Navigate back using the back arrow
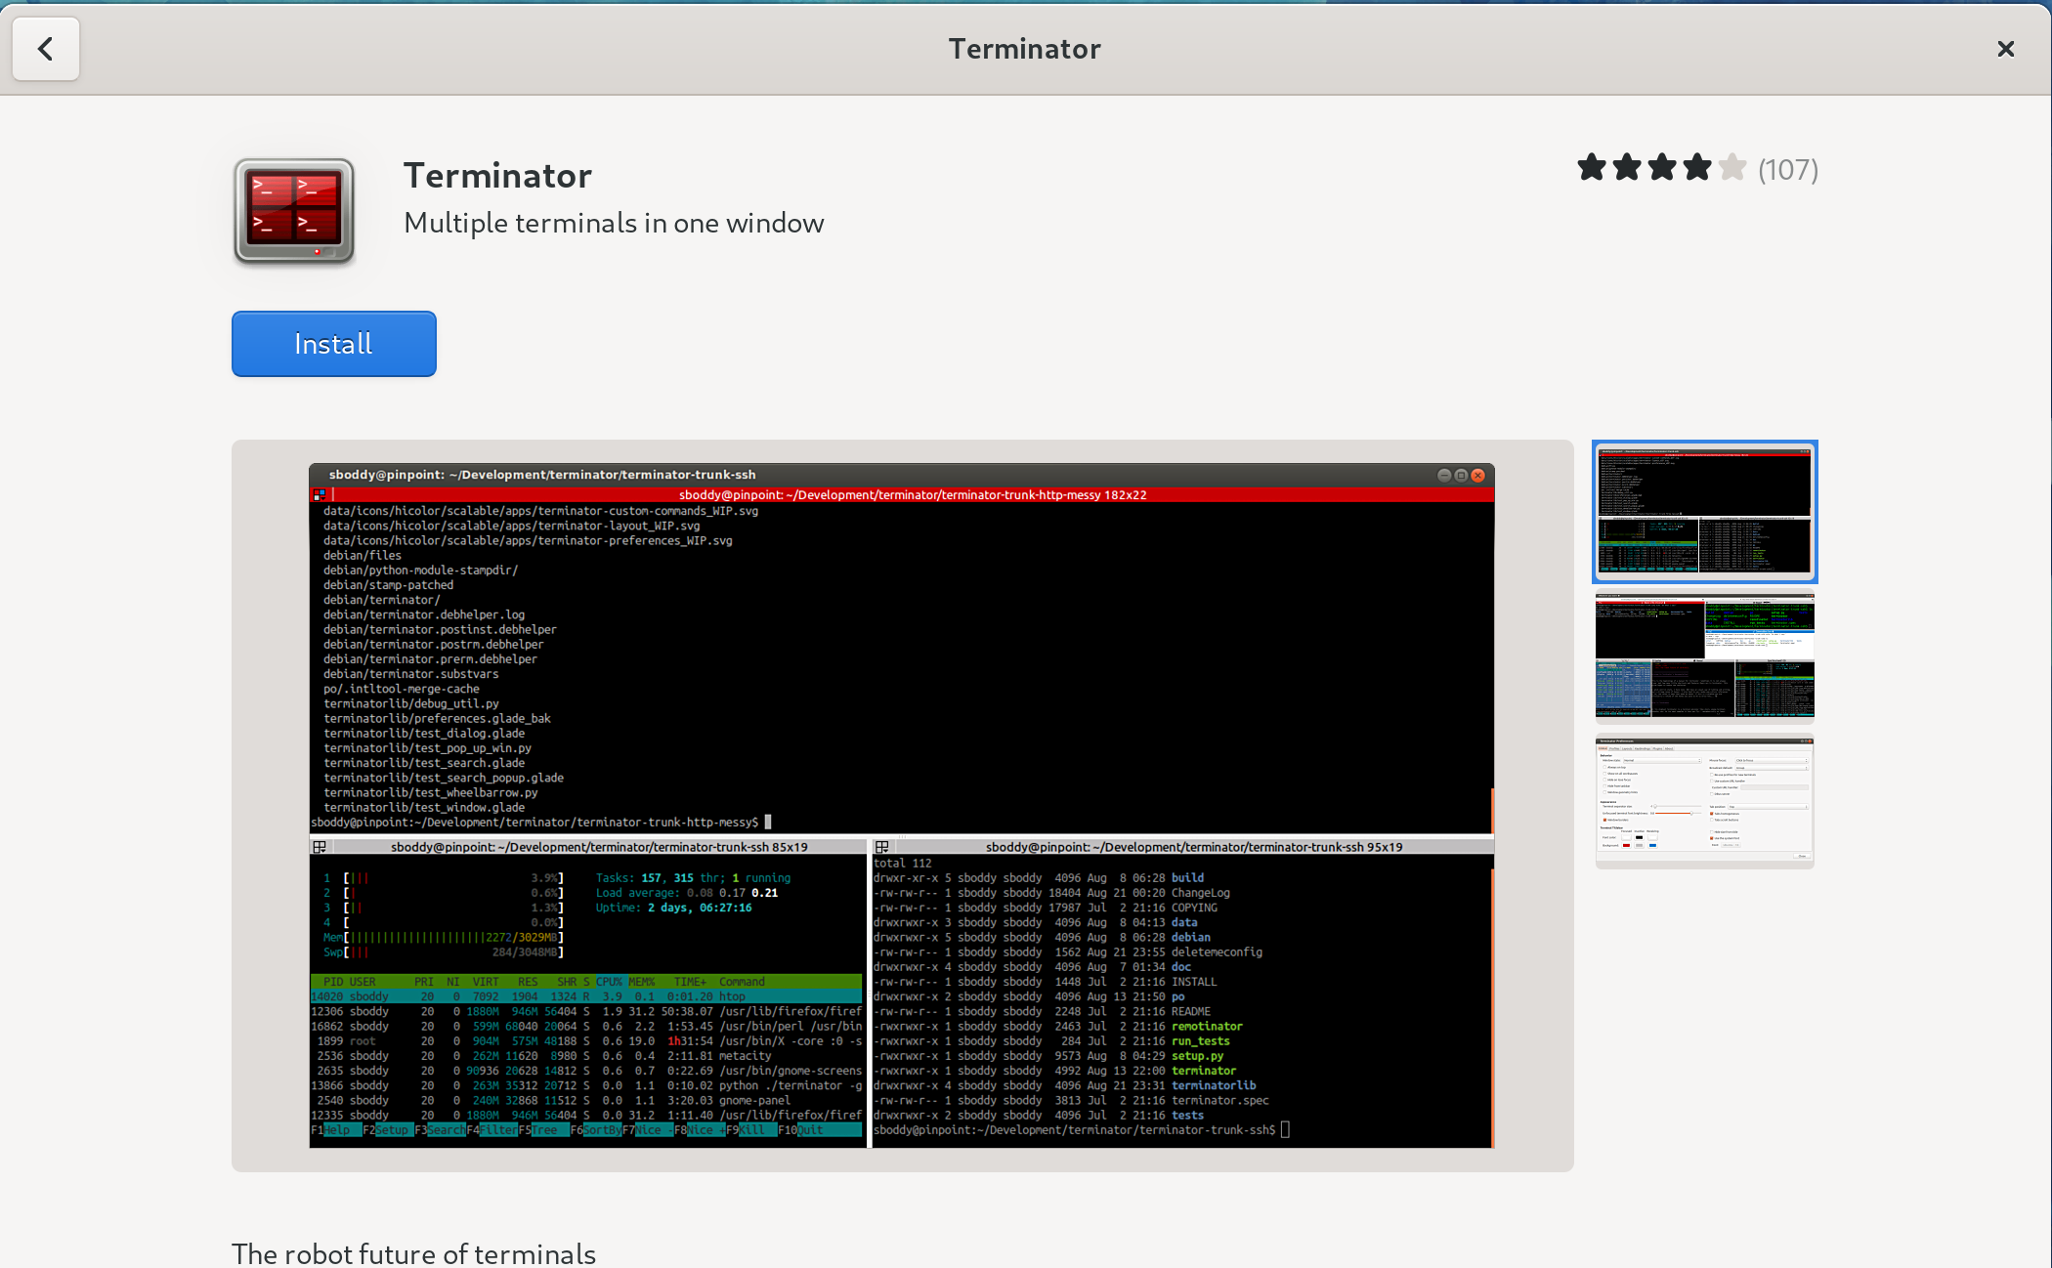The image size is (2052, 1268). tap(46, 49)
